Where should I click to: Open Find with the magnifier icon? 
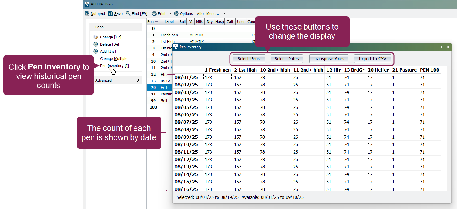point(128,13)
